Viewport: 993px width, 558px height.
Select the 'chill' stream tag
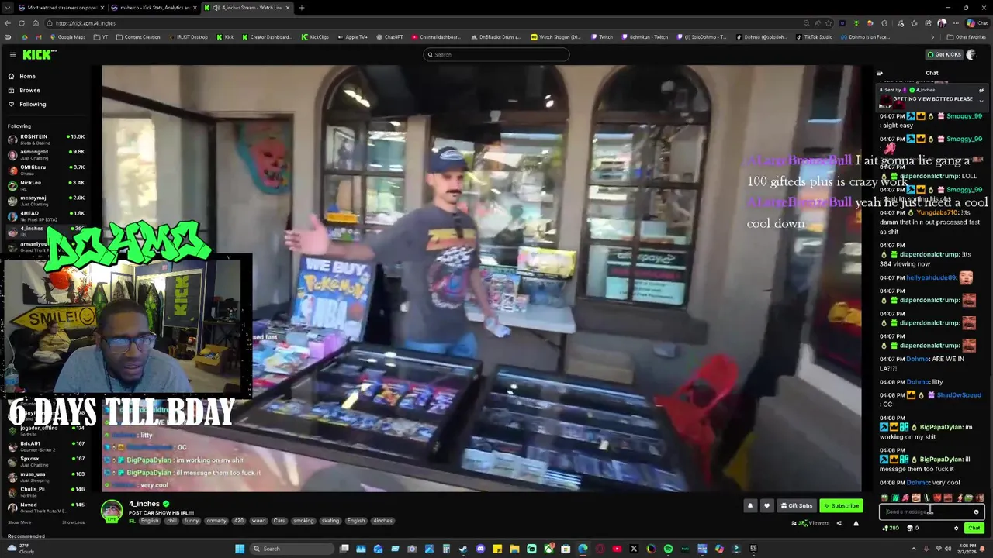(x=172, y=521)
